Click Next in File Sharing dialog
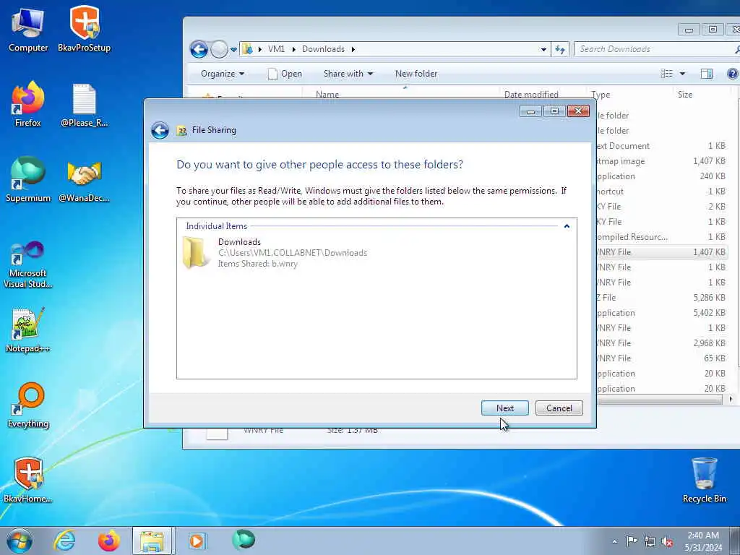740x555 pixels. pos(505,408)
